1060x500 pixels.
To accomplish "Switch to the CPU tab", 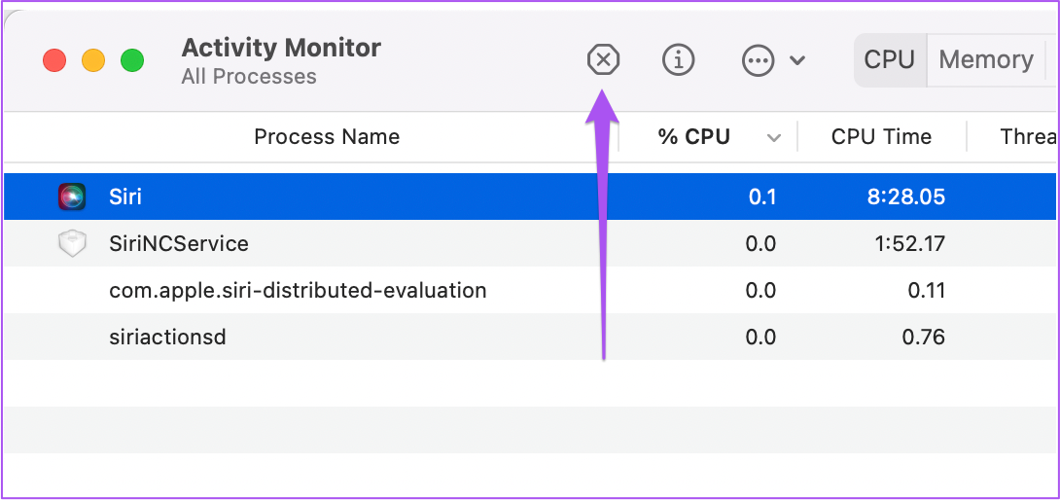I will click(889, 60).
